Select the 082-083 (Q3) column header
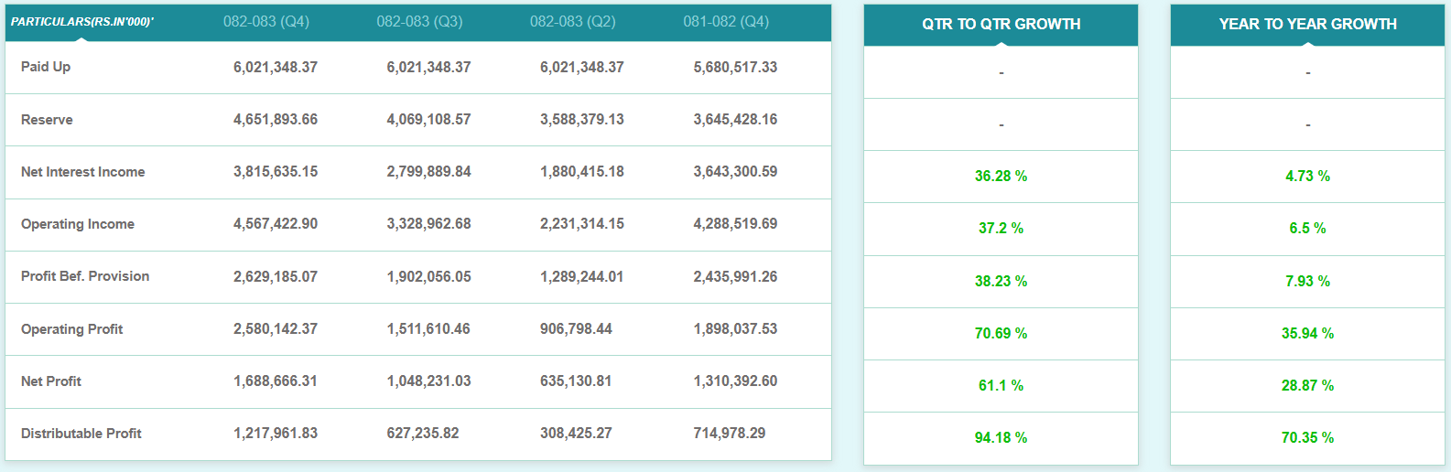The width and height of the screenshot is (1451, 472). (419, 21)
